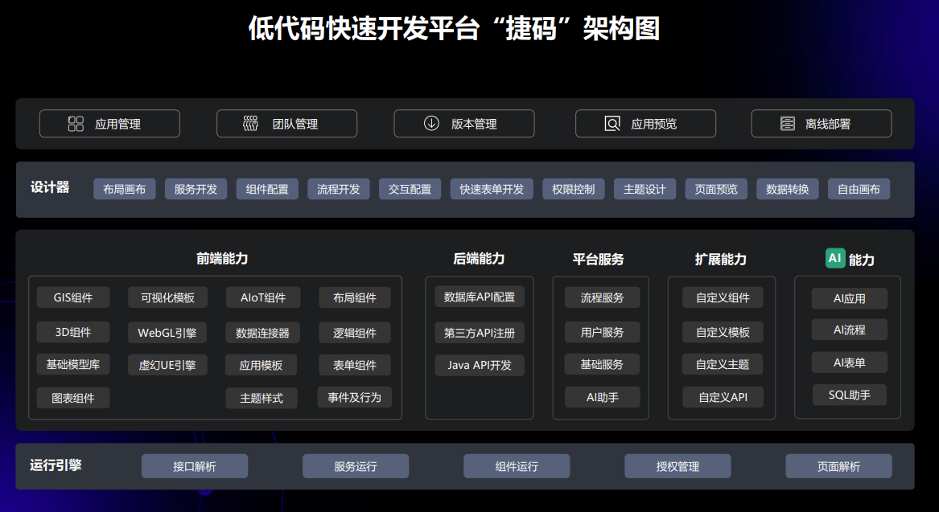Click the 版本管理 download arrow icon
This screenshot has height=512, width=939.
[431, 123]
